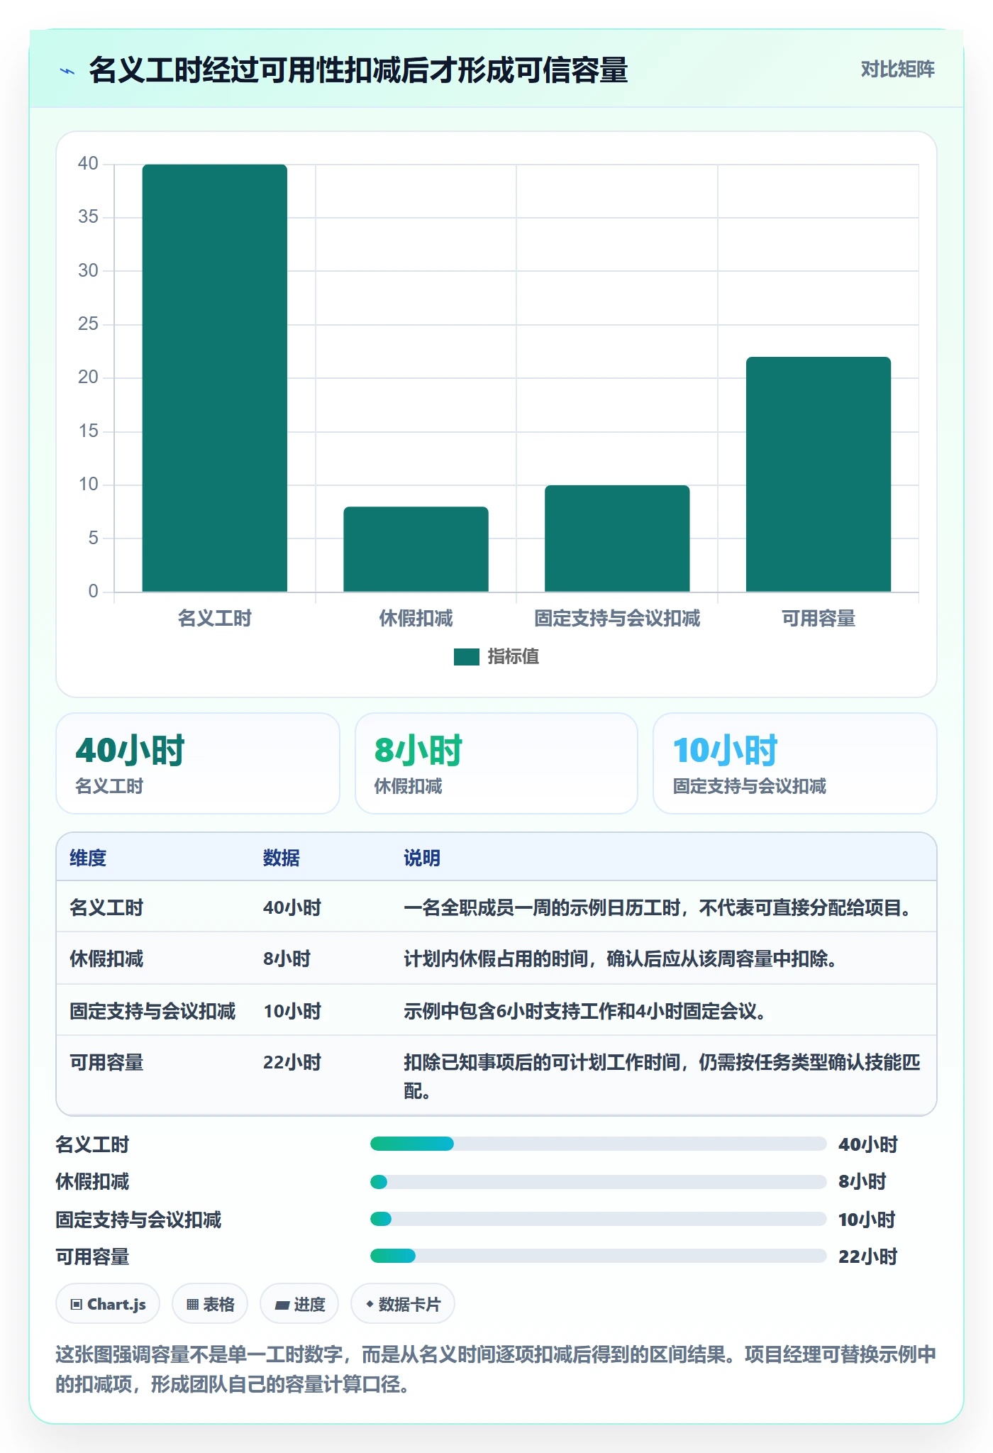
Task: Click the 名义工时 progress bar
Action: 598,1144
